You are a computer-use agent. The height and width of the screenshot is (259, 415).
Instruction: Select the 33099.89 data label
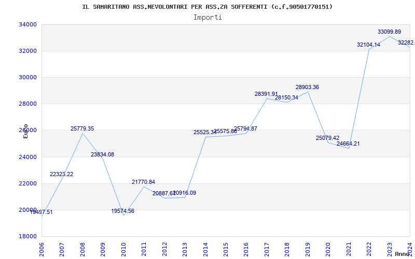tap(389, 32)
